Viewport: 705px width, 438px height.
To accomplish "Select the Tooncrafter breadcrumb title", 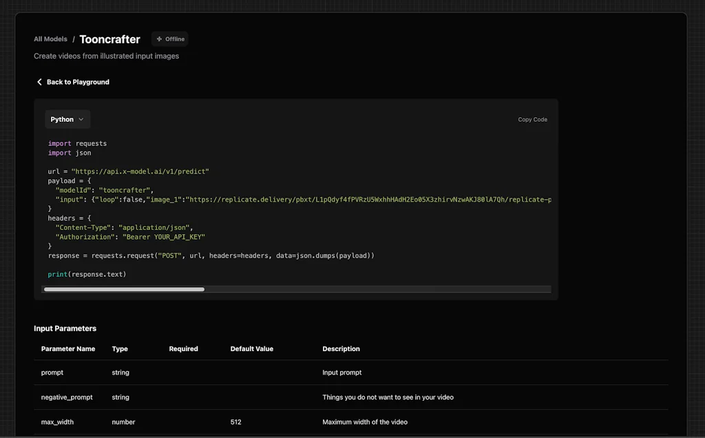I will 109,39.
